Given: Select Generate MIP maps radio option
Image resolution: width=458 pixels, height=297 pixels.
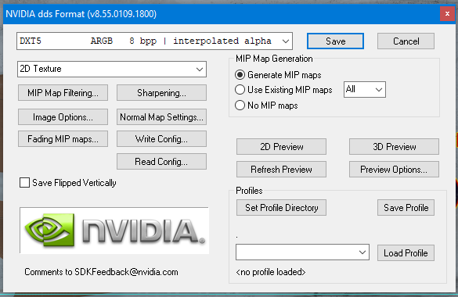Looking at the screenshot, I should [x=240, y=75].
